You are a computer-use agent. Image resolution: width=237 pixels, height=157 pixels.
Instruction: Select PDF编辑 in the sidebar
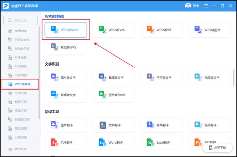click(x=20, y=66)
